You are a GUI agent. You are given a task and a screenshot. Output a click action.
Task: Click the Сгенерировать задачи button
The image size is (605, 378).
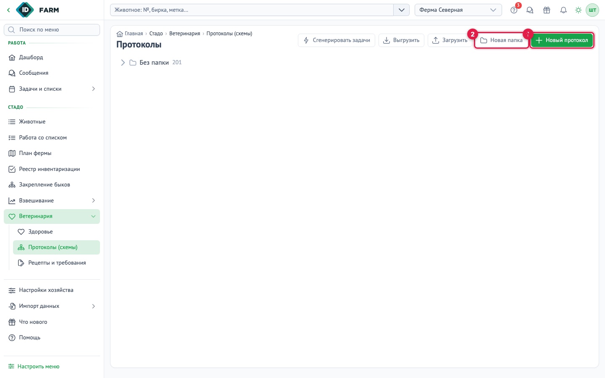[x=336, y=40]
